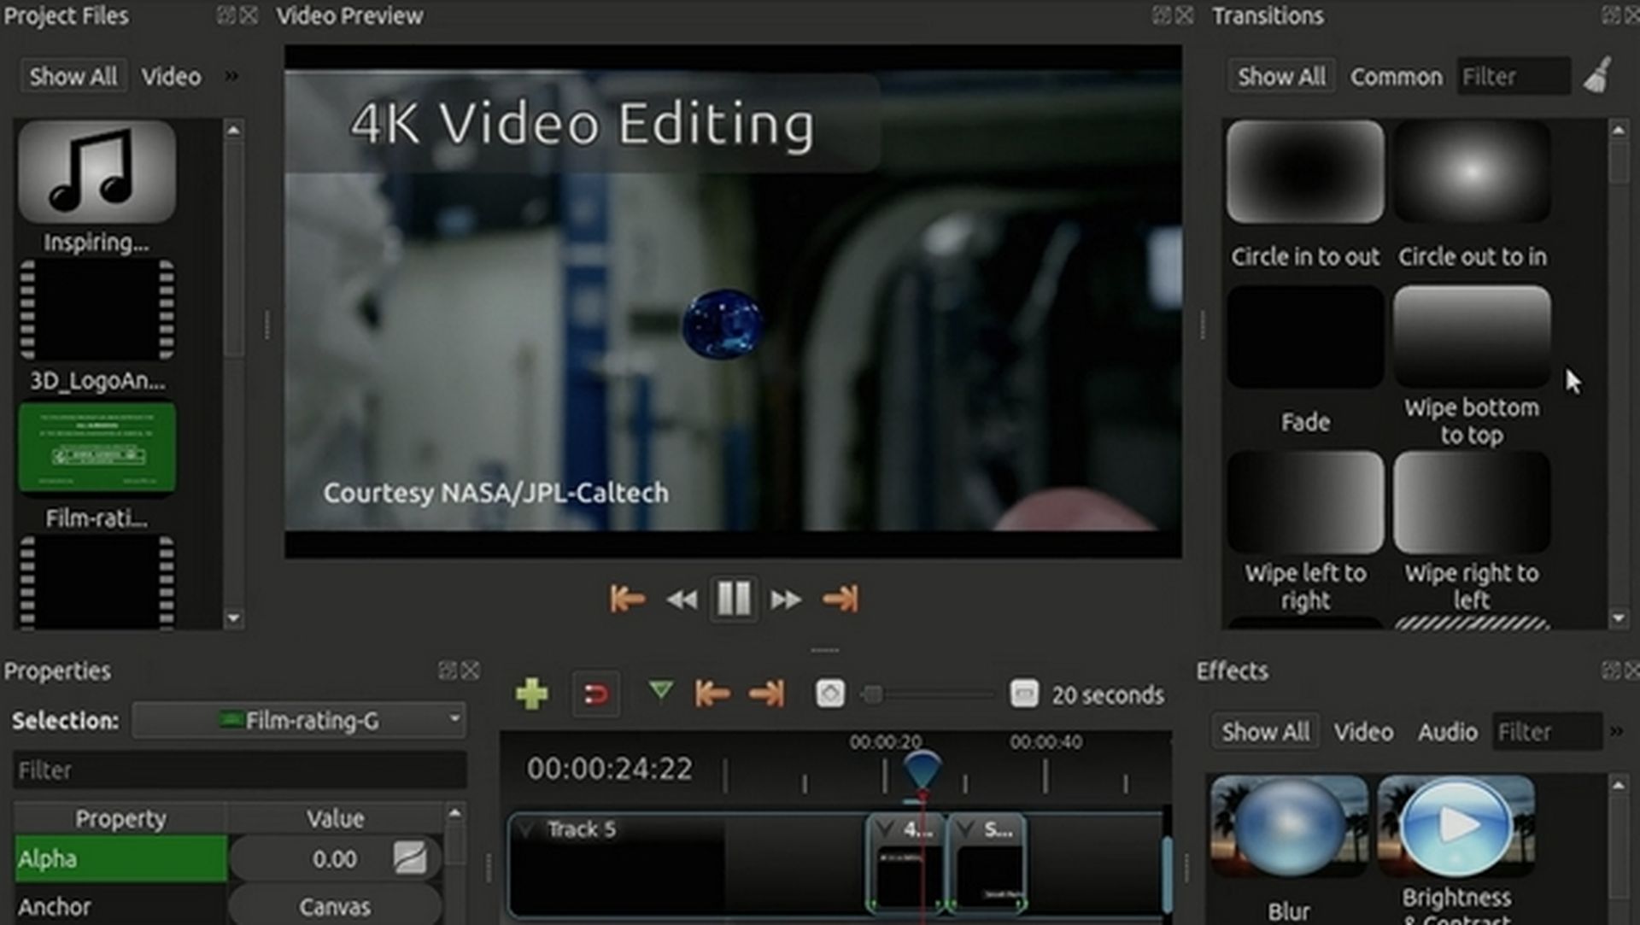Center the timeline on the playhead icon
The image size is (1640, 925).
[x=827, y=694]
